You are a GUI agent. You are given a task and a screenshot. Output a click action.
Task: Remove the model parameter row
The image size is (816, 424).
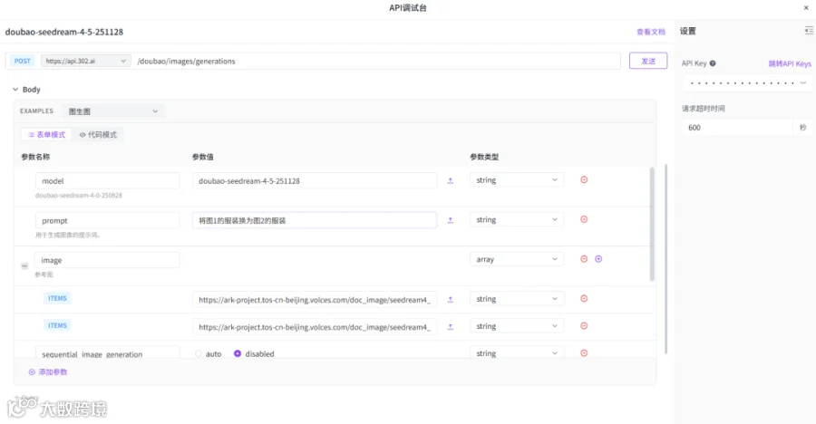(x=584, y=179)
